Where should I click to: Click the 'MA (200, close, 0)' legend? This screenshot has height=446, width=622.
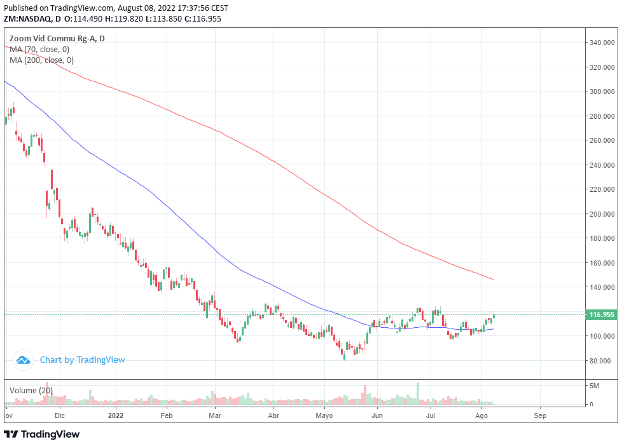pos(41,60)
